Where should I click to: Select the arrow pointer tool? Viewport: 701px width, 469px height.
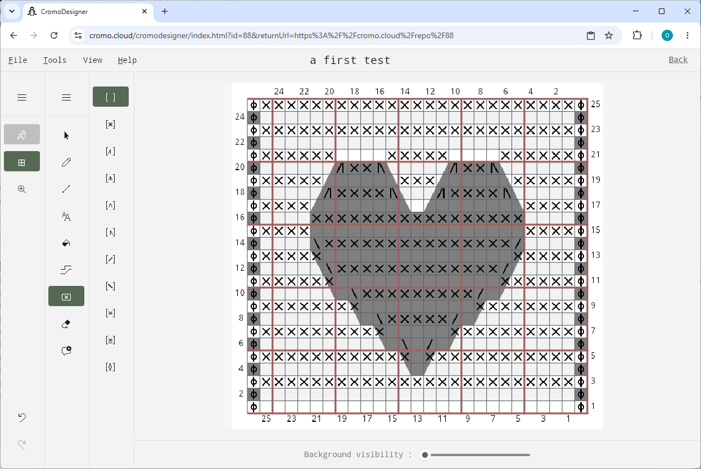[66, 135]
